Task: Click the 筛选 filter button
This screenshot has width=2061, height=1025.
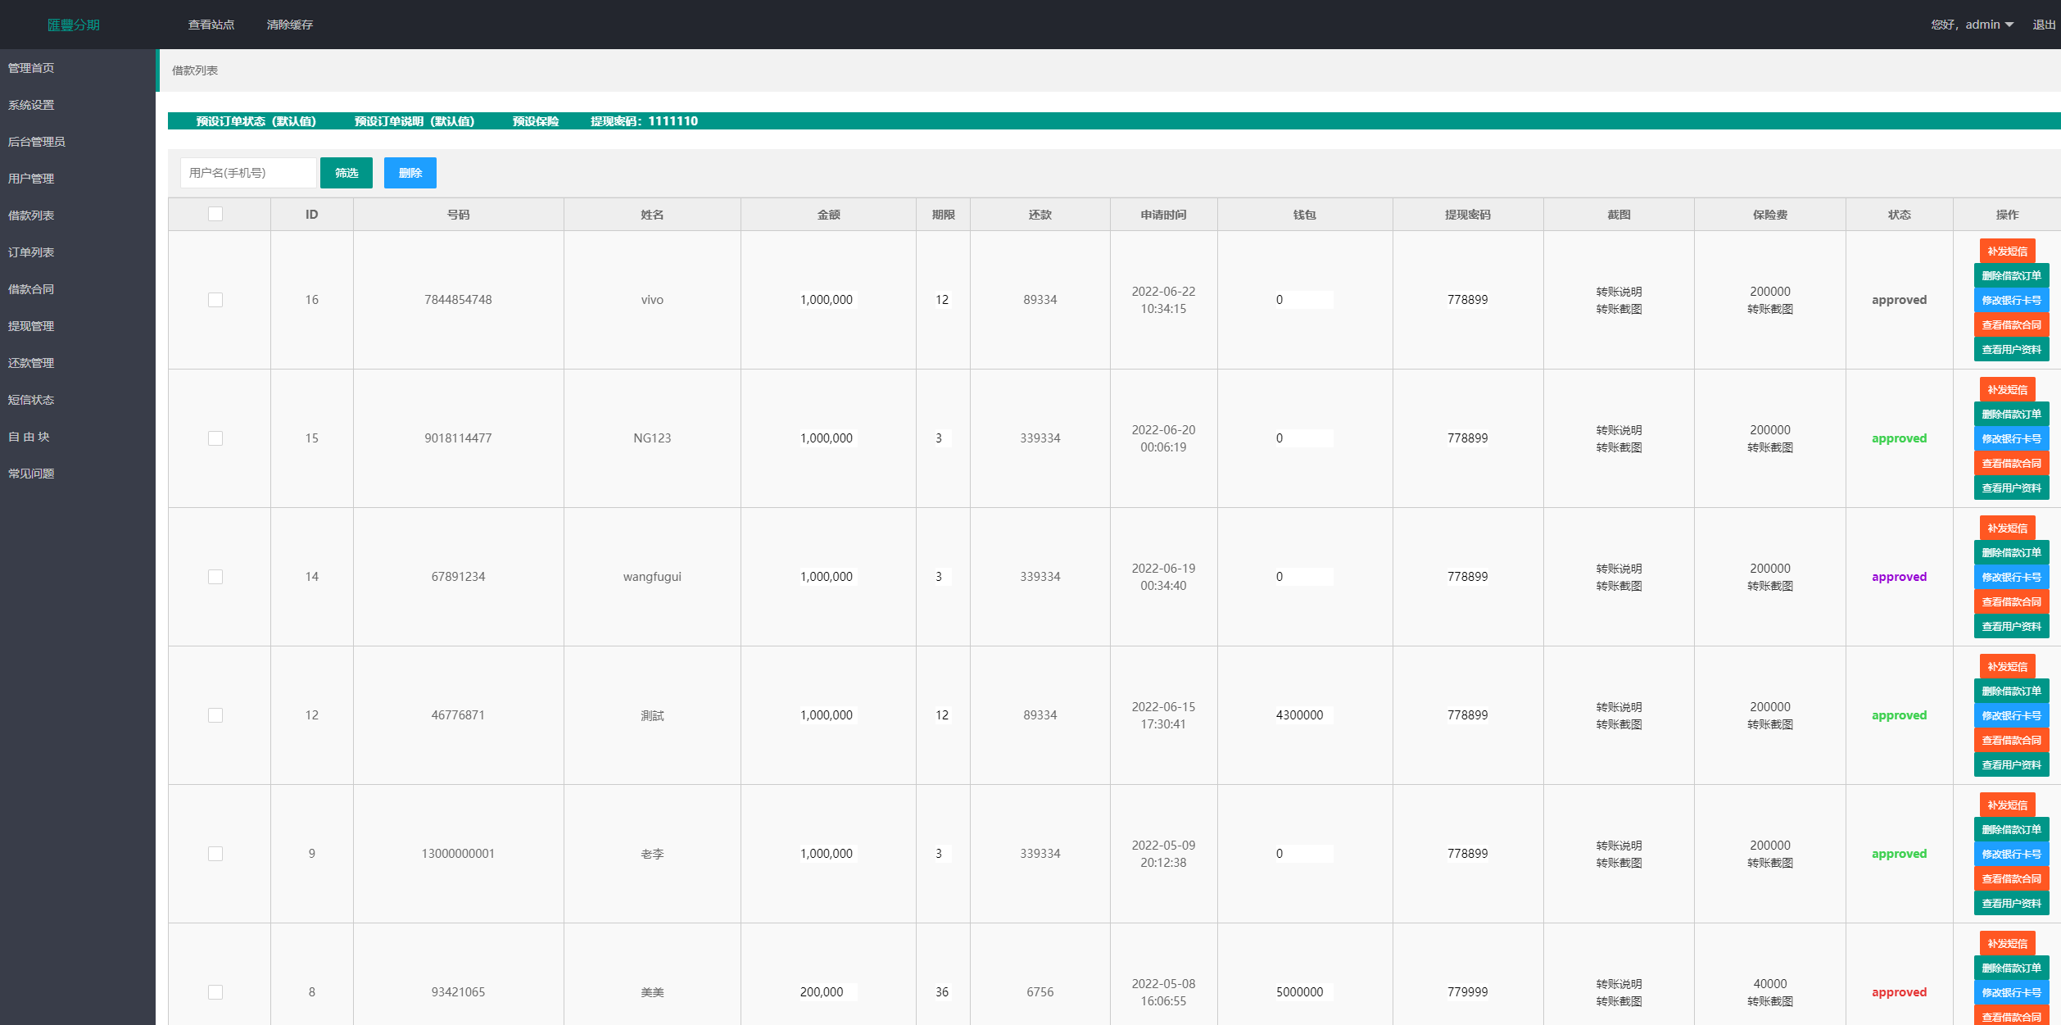Action: [346, 173]
